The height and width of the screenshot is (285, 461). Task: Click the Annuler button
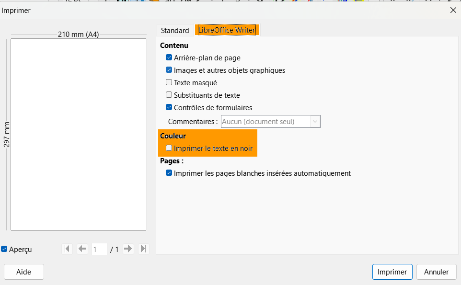coord(436,272)
